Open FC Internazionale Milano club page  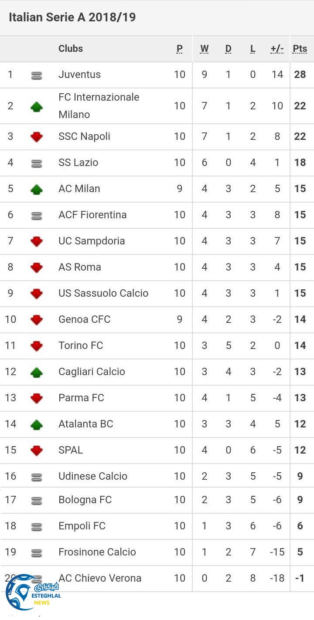(99, 105)
